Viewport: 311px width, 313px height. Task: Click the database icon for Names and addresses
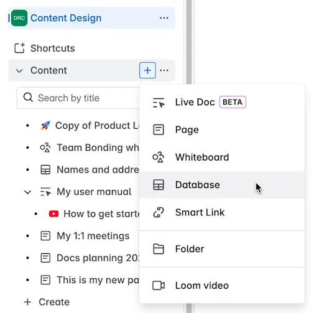coord(45,170)
